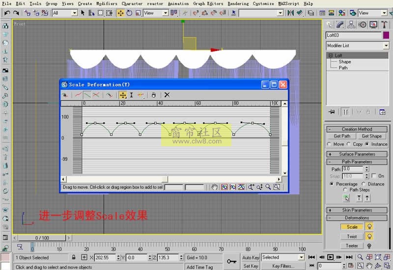Image resolution: width=393 pixels, height=270 pixels.
Task: Click the Loft03 object color swatch
Action: click(x=386, y=35)
